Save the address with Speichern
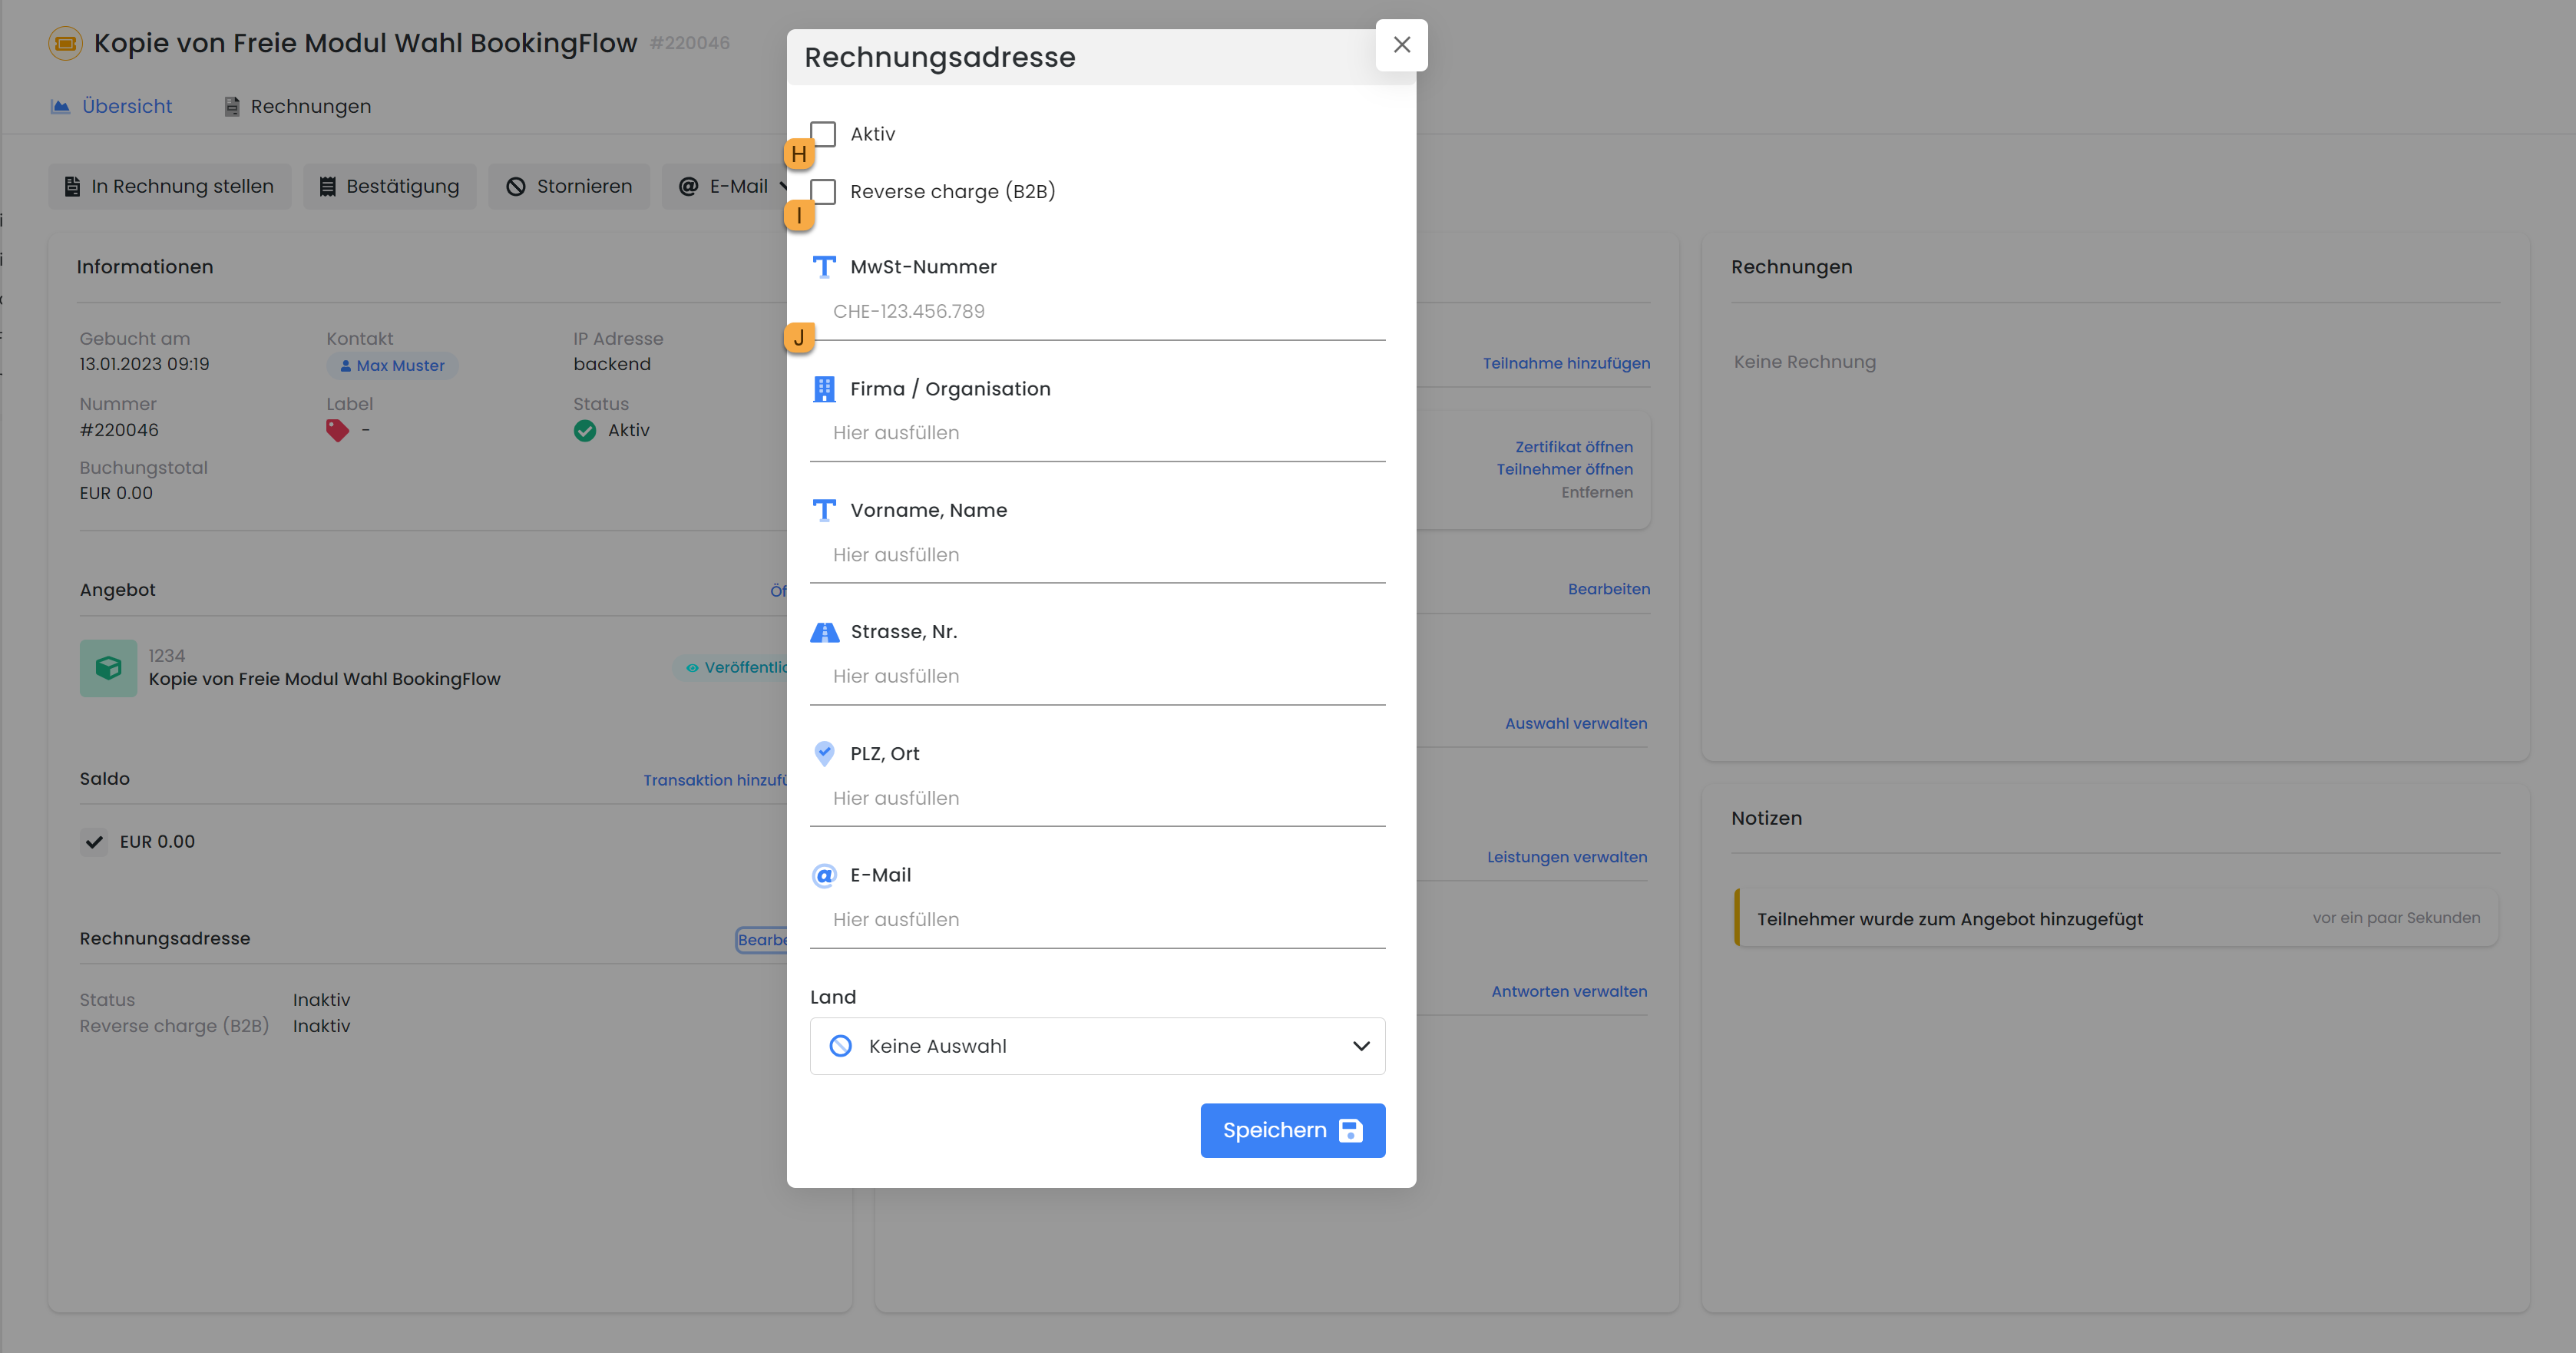2576x1353 pixels. click(1292, 1130)
